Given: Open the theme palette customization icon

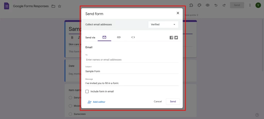Looking at the screenshot, I should (x=199, y=5).
